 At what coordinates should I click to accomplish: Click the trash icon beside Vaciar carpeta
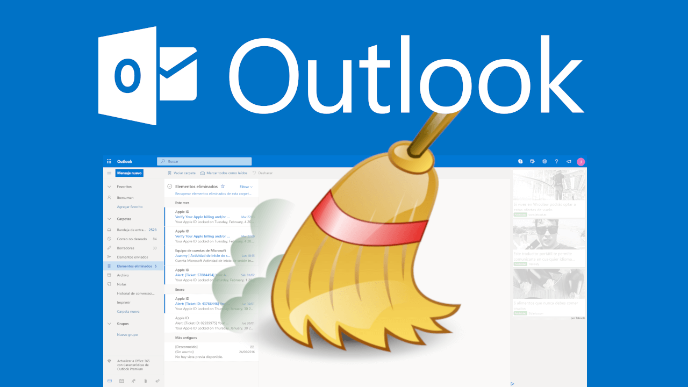(x=170, y=173)
